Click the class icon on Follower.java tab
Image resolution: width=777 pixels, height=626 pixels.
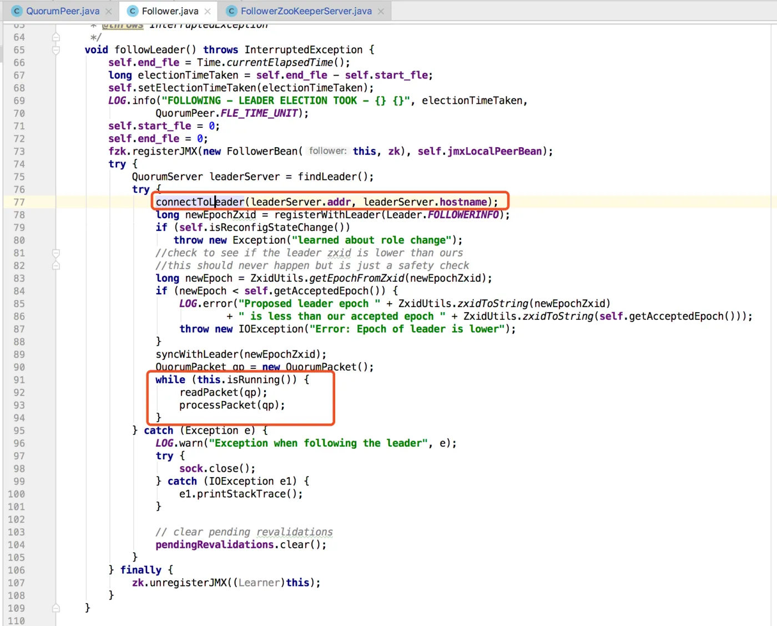133,11
